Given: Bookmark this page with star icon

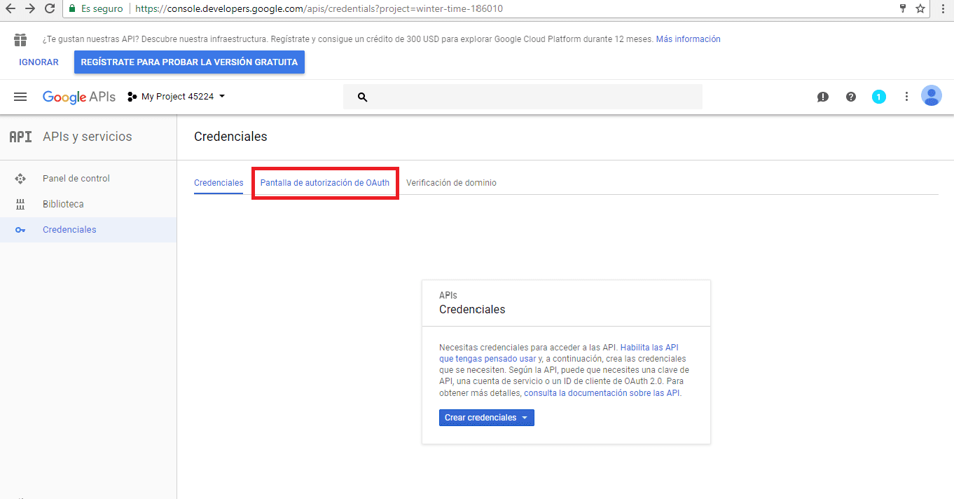Looking at the screenshot, I should tap(920, 8).
